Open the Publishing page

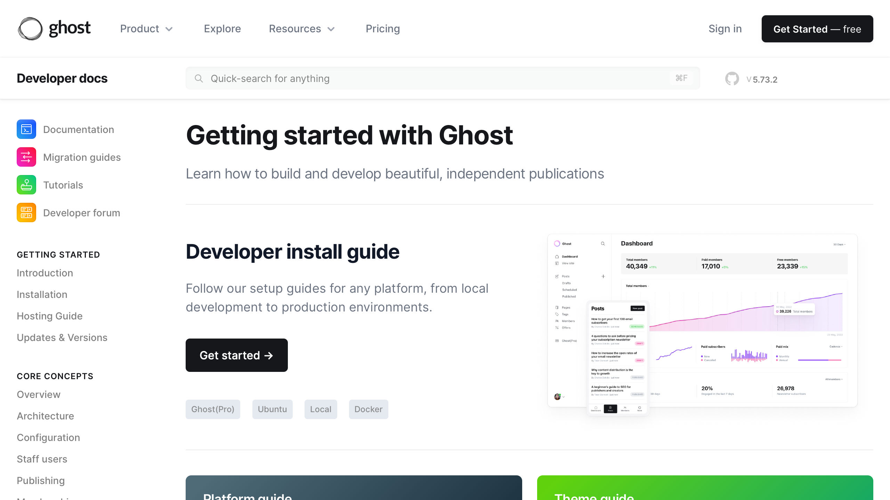coord(41,481)
